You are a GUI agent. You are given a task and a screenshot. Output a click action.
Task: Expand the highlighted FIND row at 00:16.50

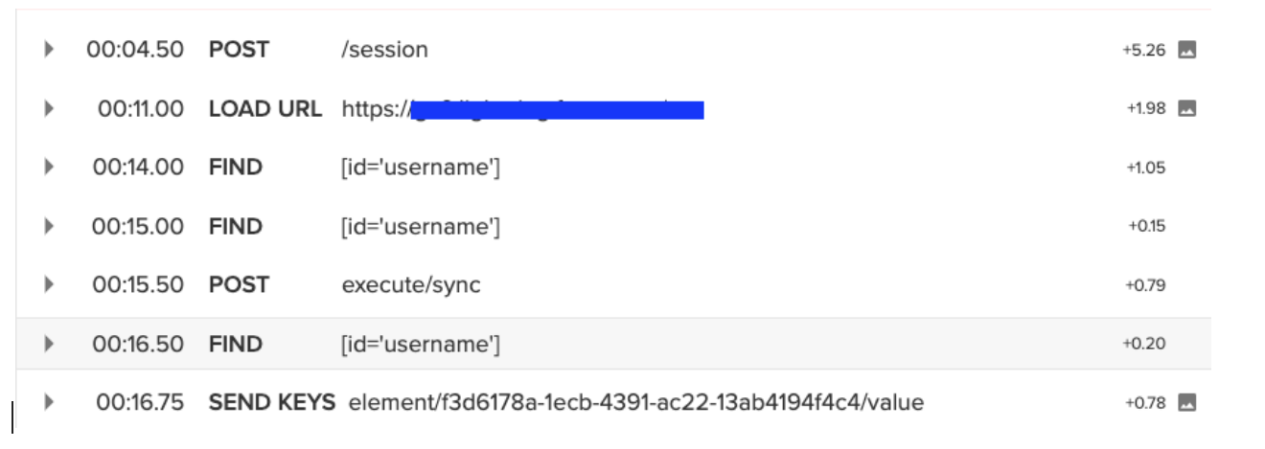click(49, 344)
